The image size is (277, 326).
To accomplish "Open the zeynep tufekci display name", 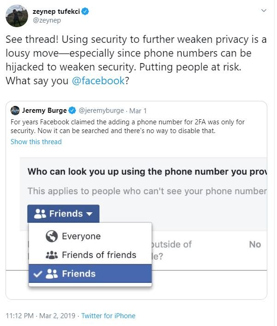I will pyautogui.click(x=59, y=11).
